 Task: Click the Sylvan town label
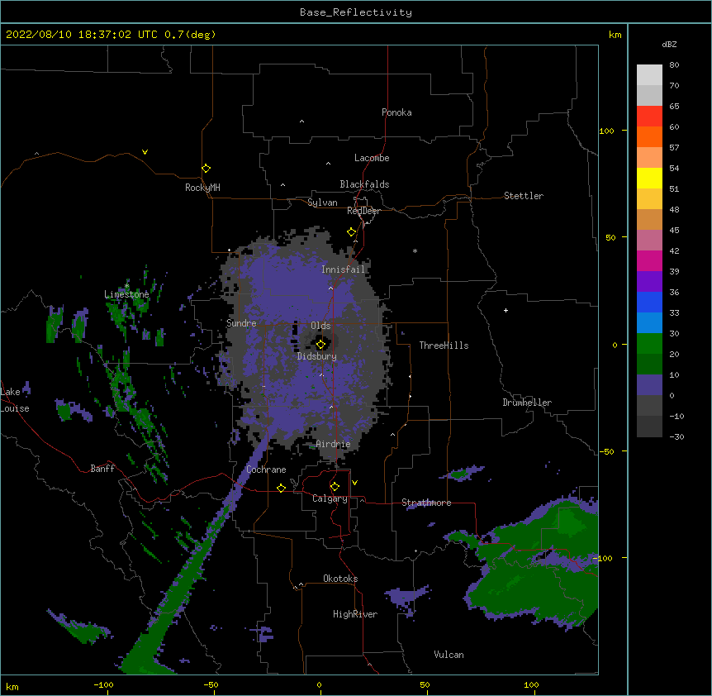click(x=322, y=203)
